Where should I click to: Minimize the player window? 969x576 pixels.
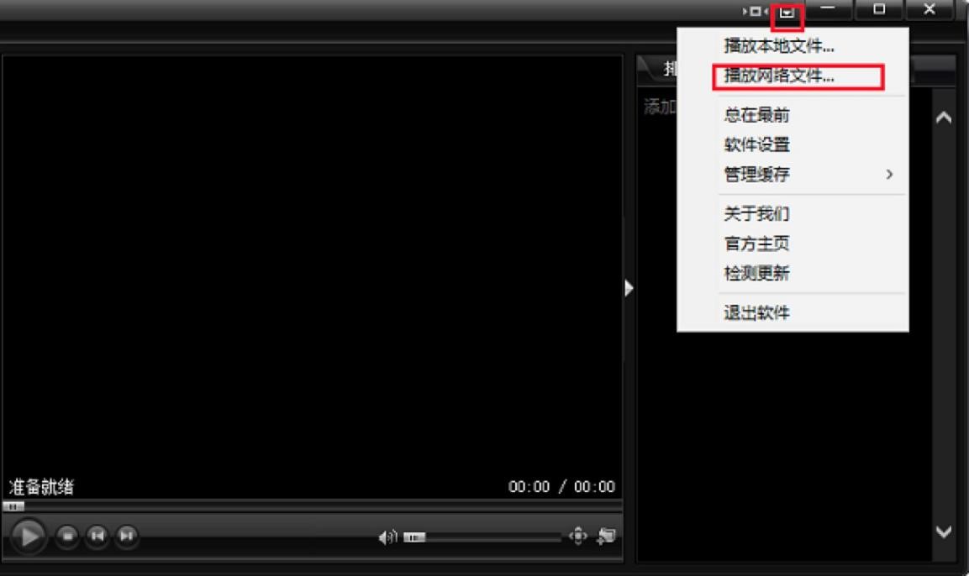point(828,10)
